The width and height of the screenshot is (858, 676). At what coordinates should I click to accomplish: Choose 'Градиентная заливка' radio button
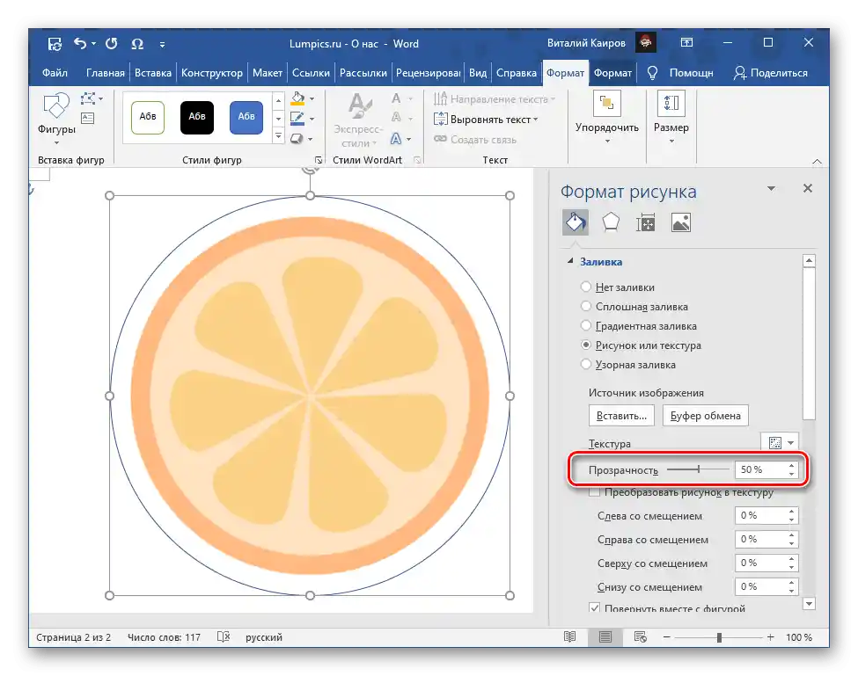(x=586, y=326)
